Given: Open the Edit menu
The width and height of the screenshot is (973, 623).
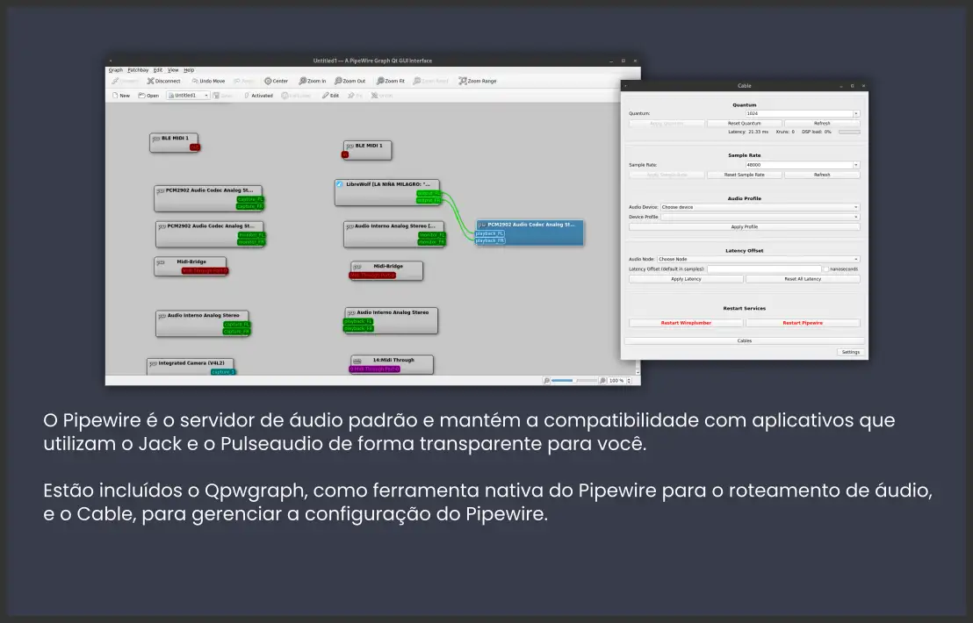Looking at the screenshot, I should (x=157, y=70).
